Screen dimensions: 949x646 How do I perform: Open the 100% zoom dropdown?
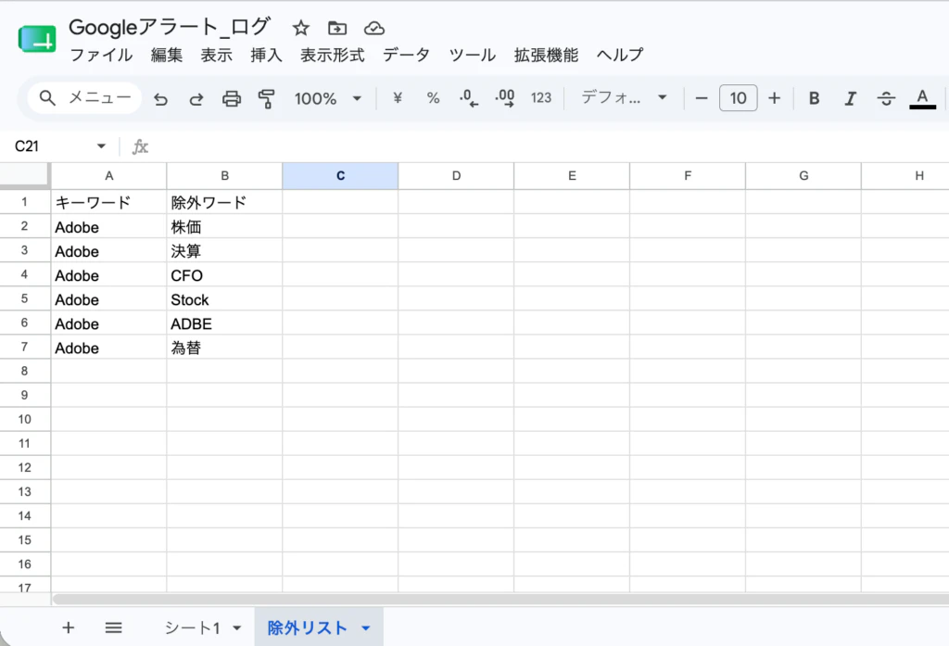point(327,98)
